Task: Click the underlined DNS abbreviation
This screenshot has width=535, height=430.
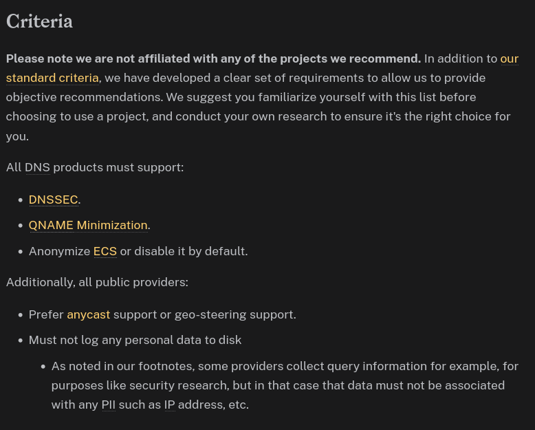Action: point(37,167)
